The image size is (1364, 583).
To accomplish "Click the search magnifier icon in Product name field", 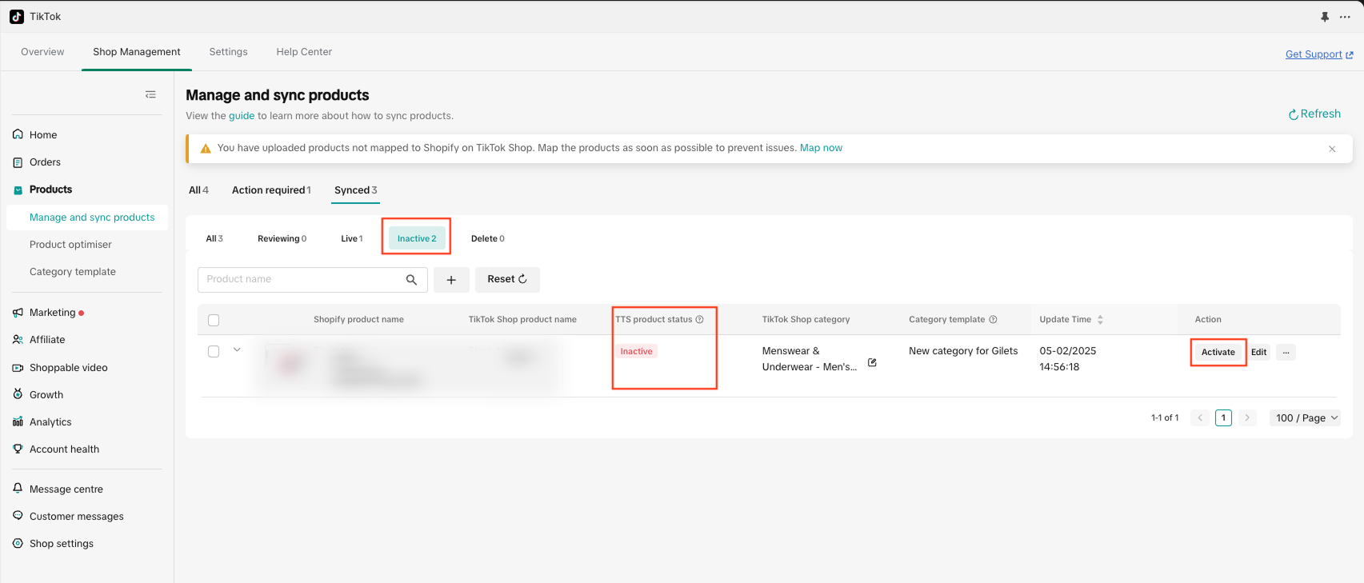I will pos(411,280).
